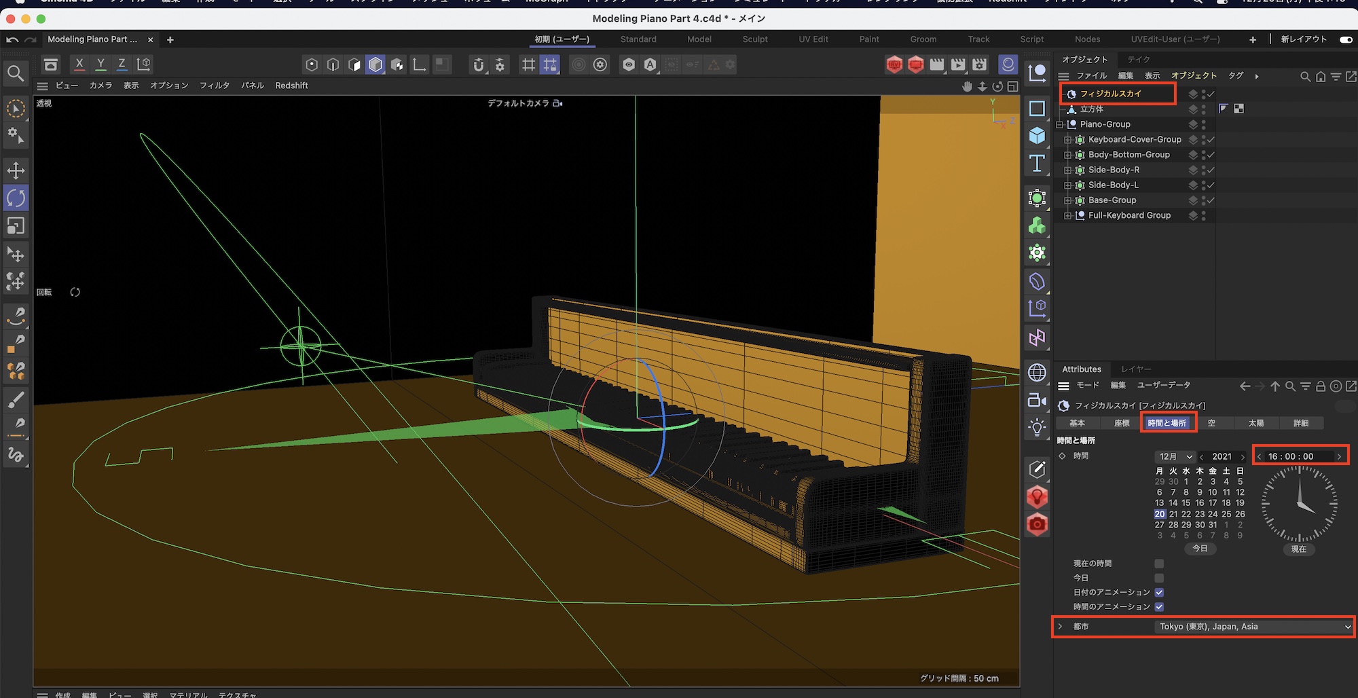1358x698 pixels.
Task: Toggle the 新レイアウト switch
Action: [x=1345, y=39]
